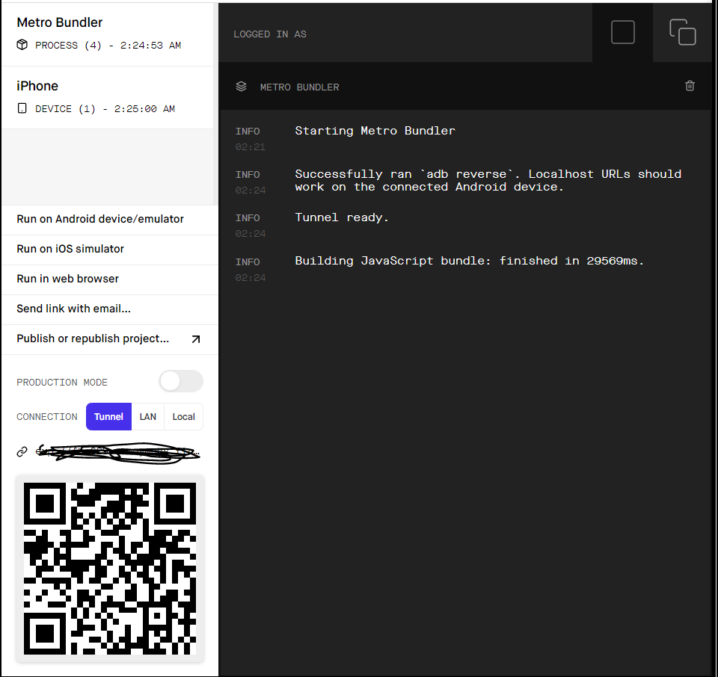This screenshot has width=718, height=677.
Task: Click the scribbled-out project URL
Action: 117,452
